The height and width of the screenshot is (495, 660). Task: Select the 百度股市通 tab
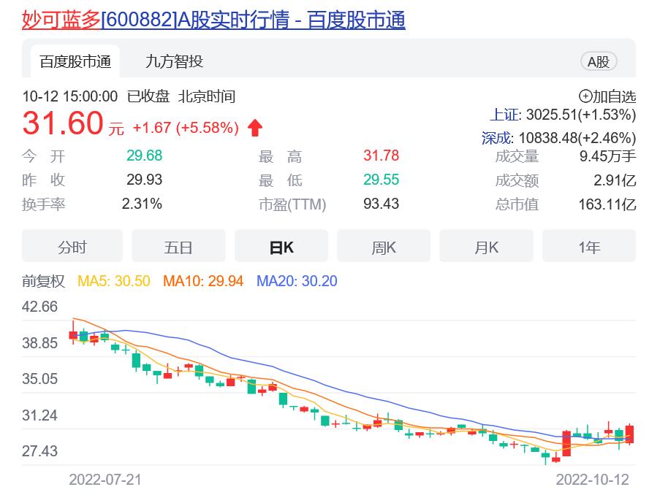click(76, 61)
